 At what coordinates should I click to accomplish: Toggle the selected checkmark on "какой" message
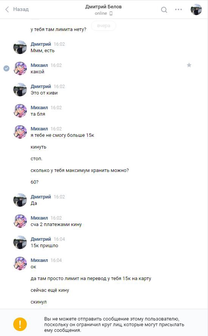6,68
